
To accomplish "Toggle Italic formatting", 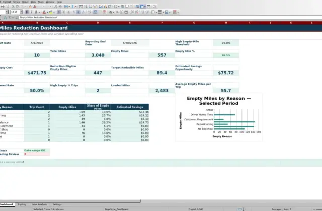I will pos(31,12).
